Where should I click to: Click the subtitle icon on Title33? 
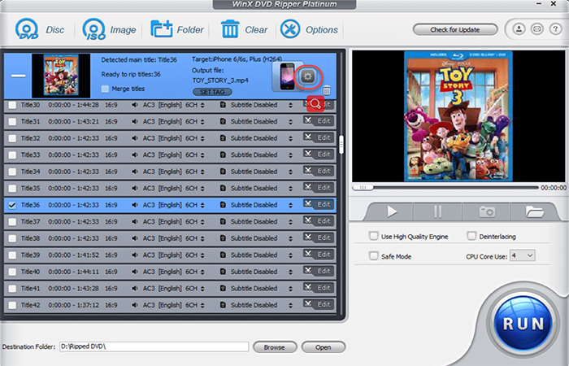click(223, 155)
